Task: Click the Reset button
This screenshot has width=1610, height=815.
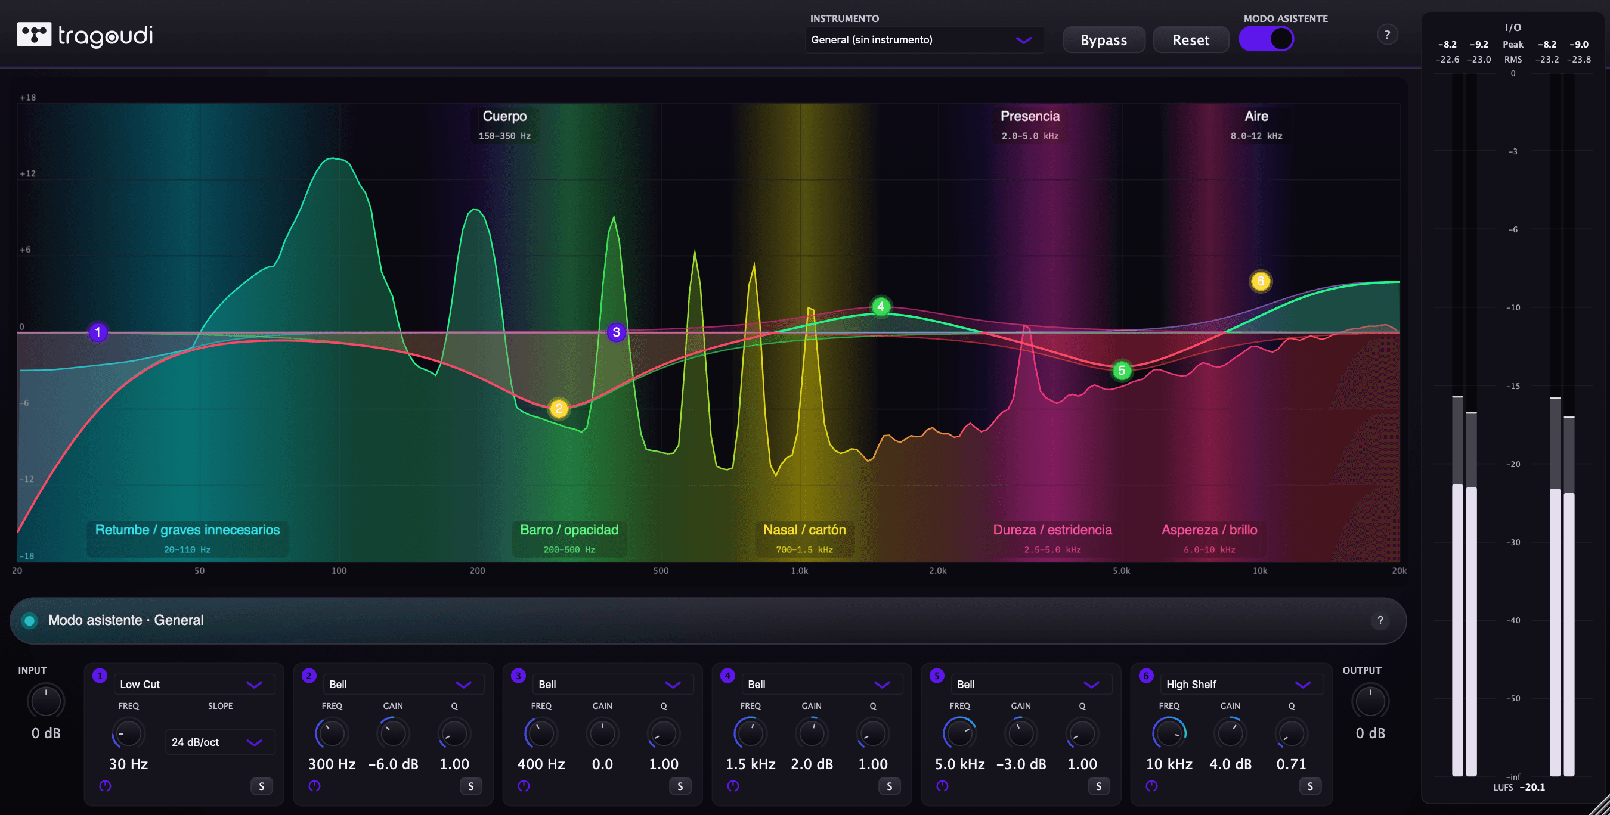Action: (x=1191, y=40)
